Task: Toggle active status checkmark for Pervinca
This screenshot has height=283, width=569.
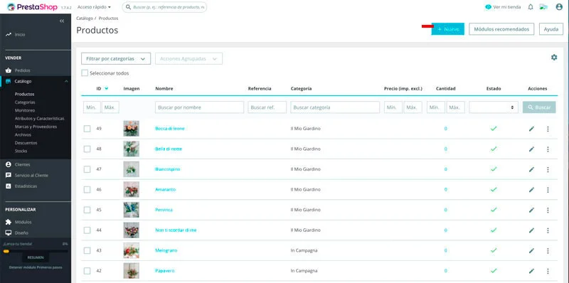Action: tap(494, 210)
